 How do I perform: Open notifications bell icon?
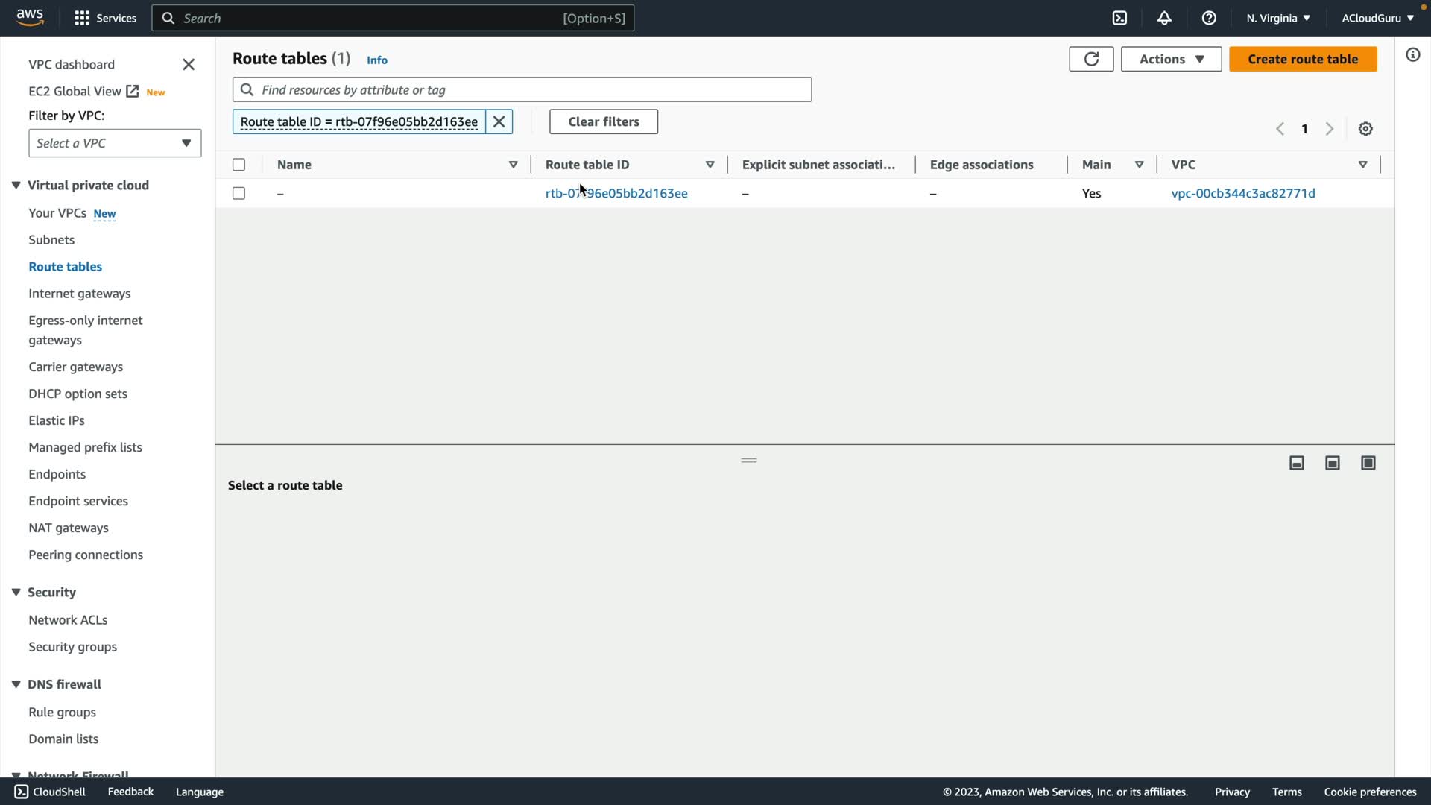click(1164, 18)
